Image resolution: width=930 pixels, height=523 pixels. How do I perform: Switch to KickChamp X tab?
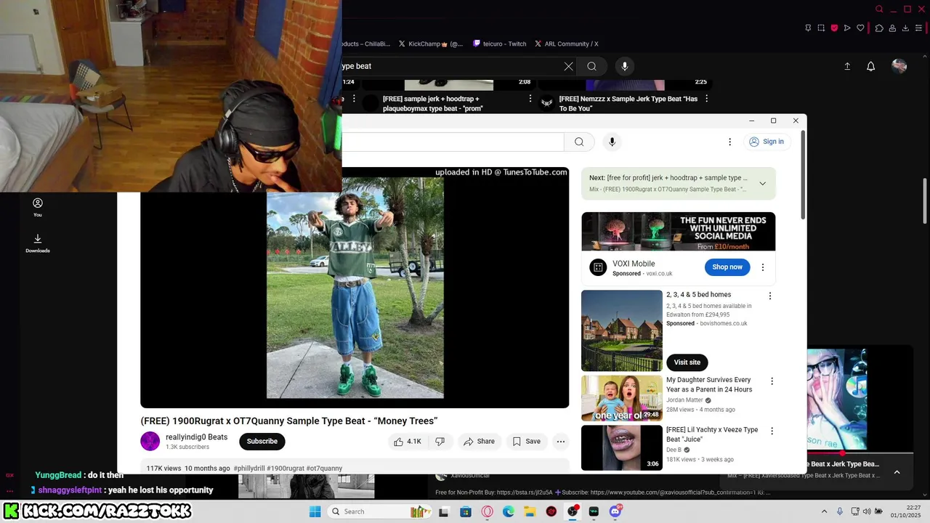[429, 44]
